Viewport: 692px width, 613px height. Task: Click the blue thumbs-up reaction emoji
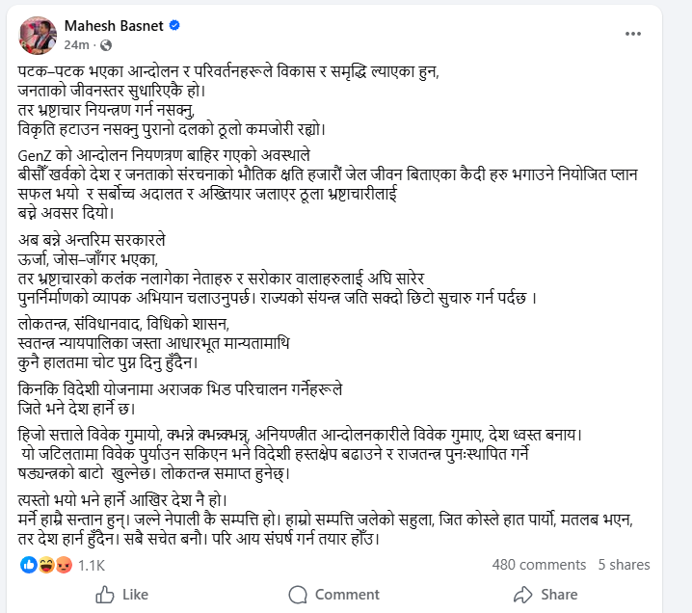coord(27,565)
